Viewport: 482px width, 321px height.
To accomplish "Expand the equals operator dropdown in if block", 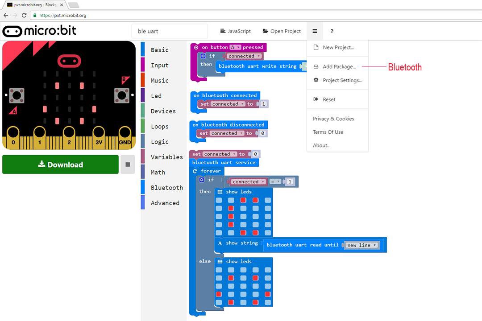I will (276, 182).
